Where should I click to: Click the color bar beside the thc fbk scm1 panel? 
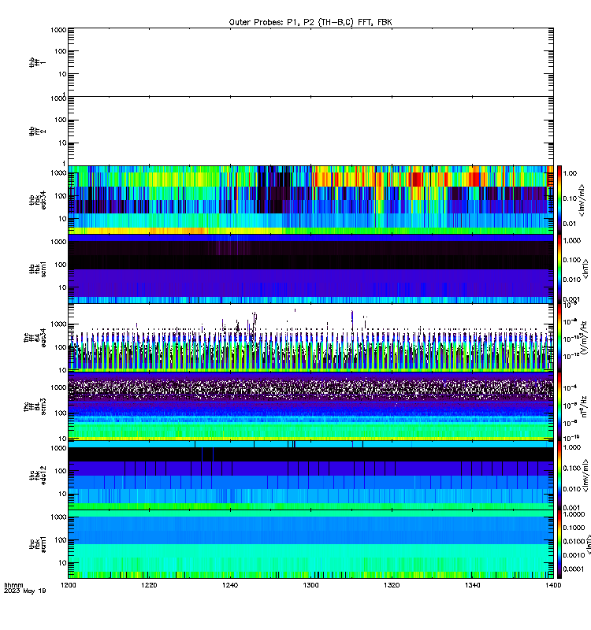click(559, 544)
